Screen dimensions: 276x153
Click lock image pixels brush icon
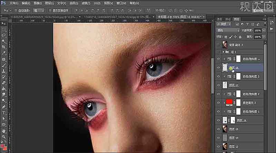tap(231, 37)
